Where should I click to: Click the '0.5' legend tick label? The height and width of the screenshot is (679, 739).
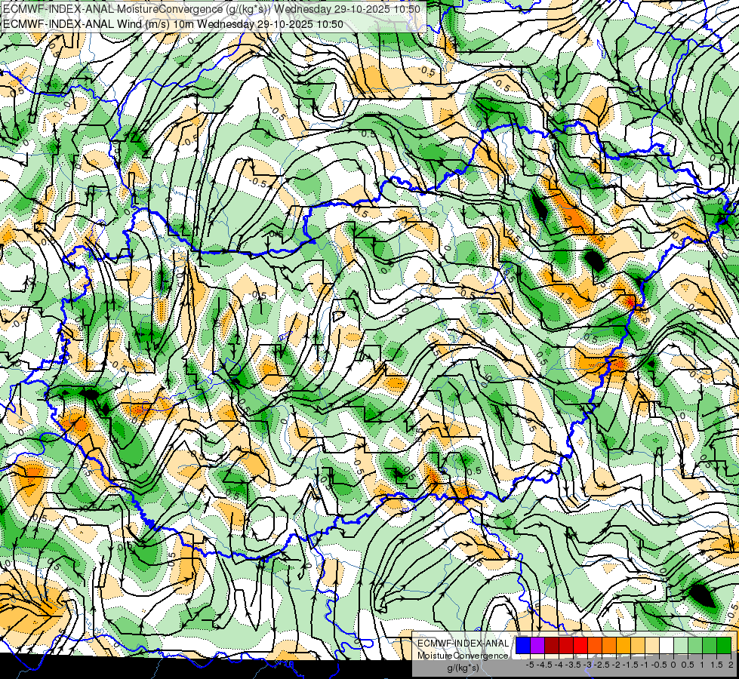[688, 665]
